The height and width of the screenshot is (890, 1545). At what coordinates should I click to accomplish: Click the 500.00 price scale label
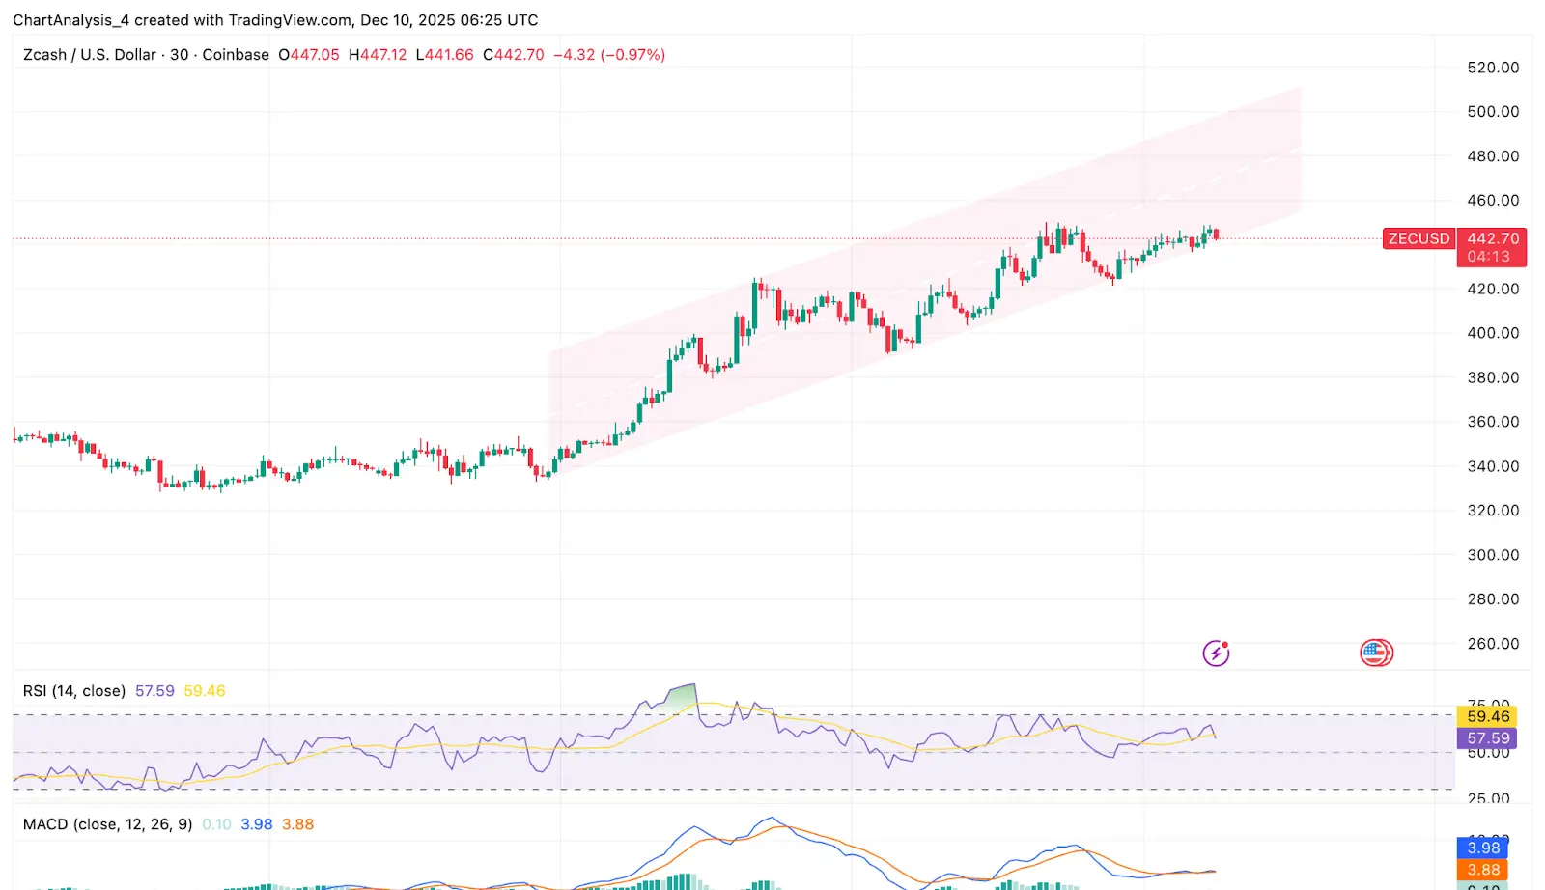click(1493, 112)
